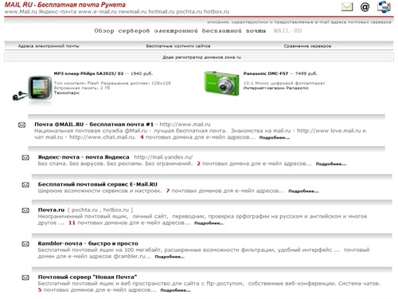Click the 1940 руб. price text

142,73
